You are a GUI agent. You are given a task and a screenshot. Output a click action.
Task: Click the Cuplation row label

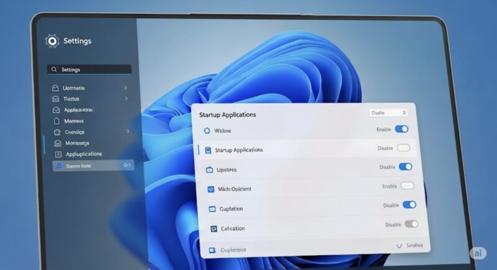231,209
